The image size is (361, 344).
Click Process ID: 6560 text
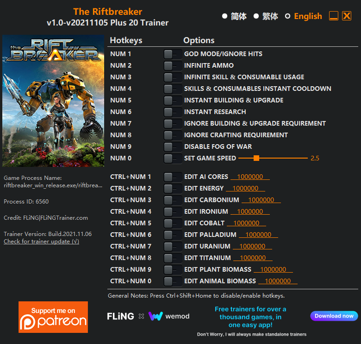tap(26, 202)
